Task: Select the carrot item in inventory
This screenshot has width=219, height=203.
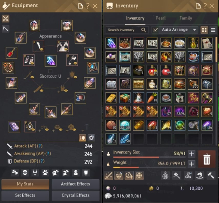Action: [x=152, y=98]
